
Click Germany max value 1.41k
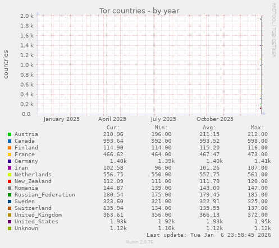263,161
